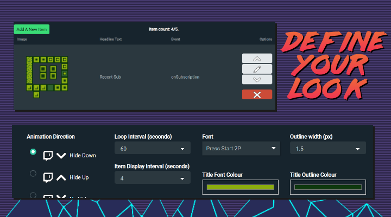Select the Hide Down radio button

pyautogui.click(x=33, y=152)
